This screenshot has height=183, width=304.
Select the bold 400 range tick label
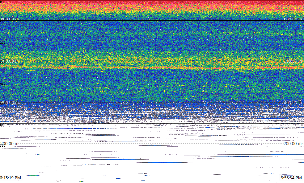(x=3, y=84)
